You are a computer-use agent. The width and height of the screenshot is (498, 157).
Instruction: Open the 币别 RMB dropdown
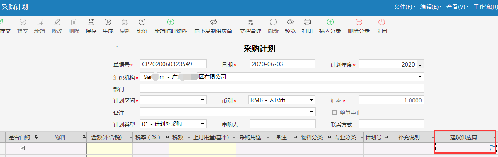coord(311,100)
